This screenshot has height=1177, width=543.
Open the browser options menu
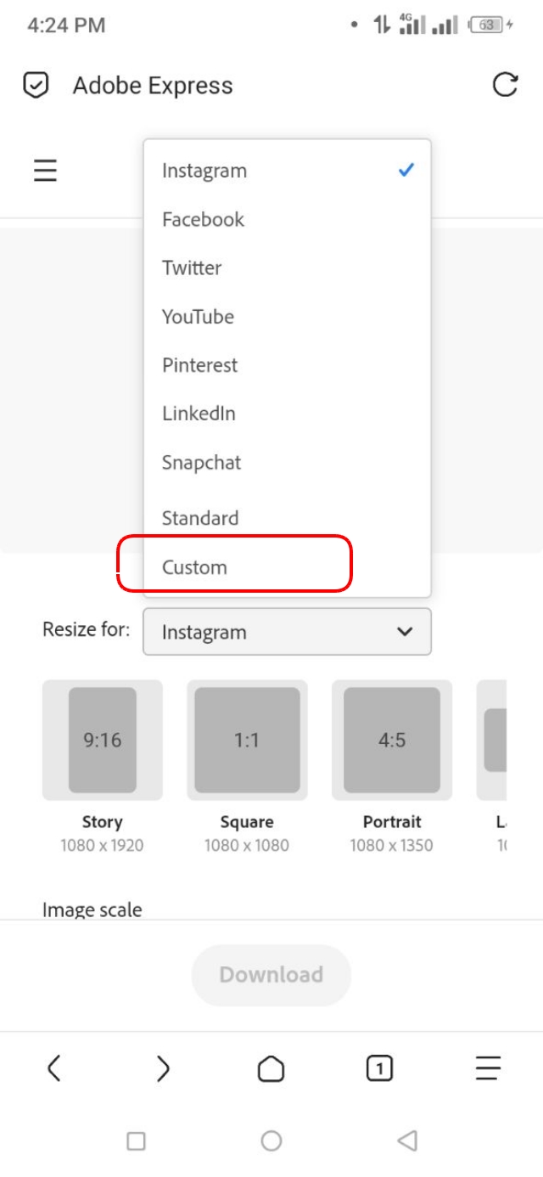[488, 1067]
